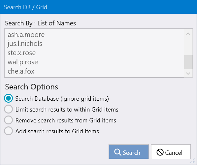Click the che.a.fox line in the list
The image size is (197, 165).
click(21, 71)
